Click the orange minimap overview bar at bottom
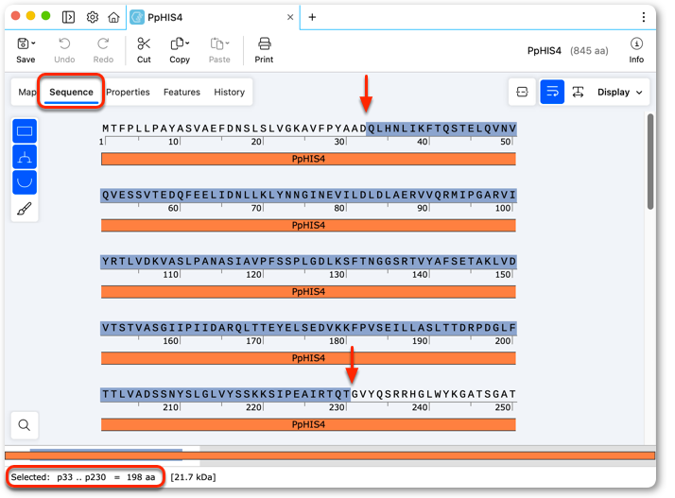The width and height of the screenshot is (675, 498). coord(330,455)
